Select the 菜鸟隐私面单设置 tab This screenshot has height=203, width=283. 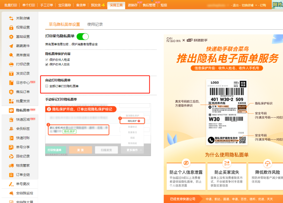[x=64, y=24]
